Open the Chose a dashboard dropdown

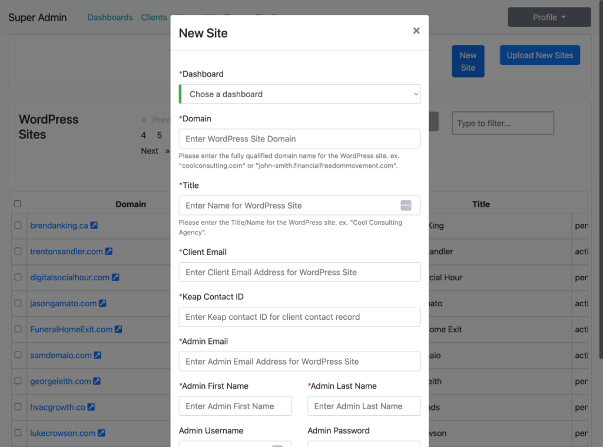coord(300,94)
